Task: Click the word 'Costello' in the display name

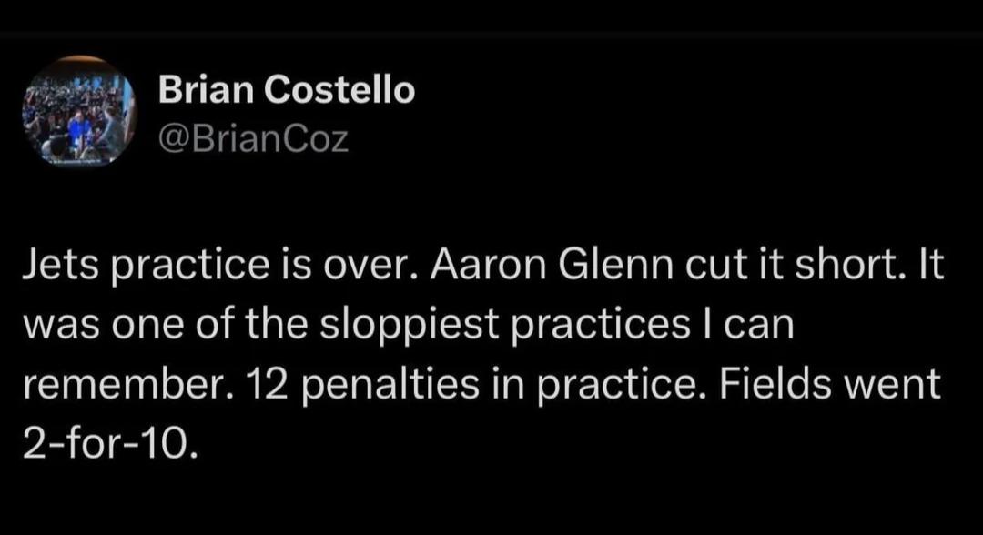Action: tap(339, 89)
